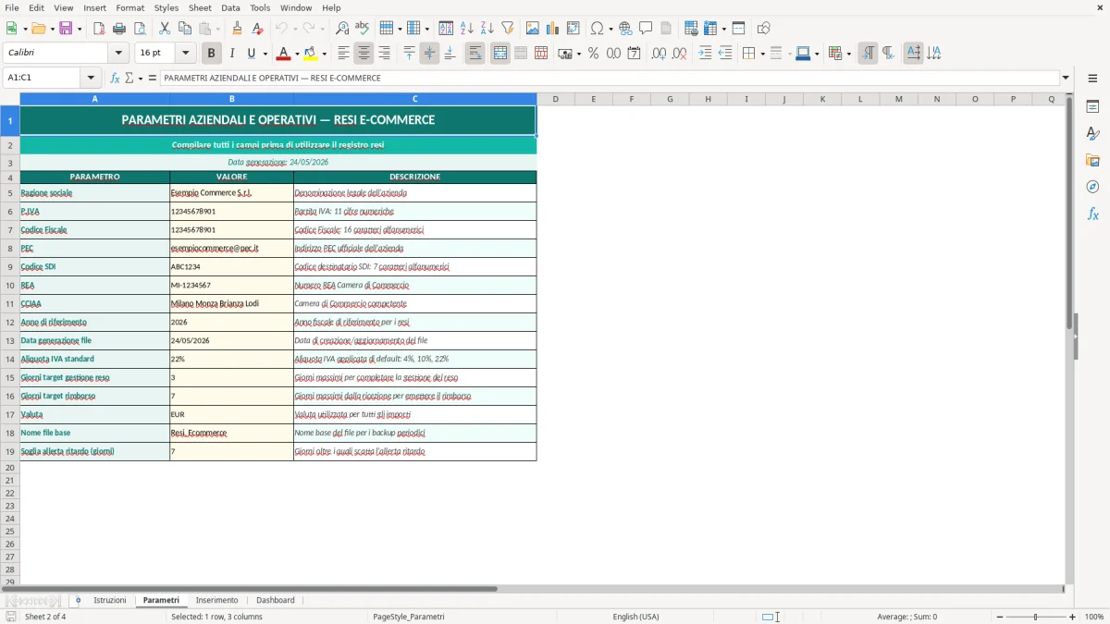Image resolution: width=1110 pixels, height=624 pixels.
Task: Open the sidebar Navigator panel
Action: tap(1092, 187)
